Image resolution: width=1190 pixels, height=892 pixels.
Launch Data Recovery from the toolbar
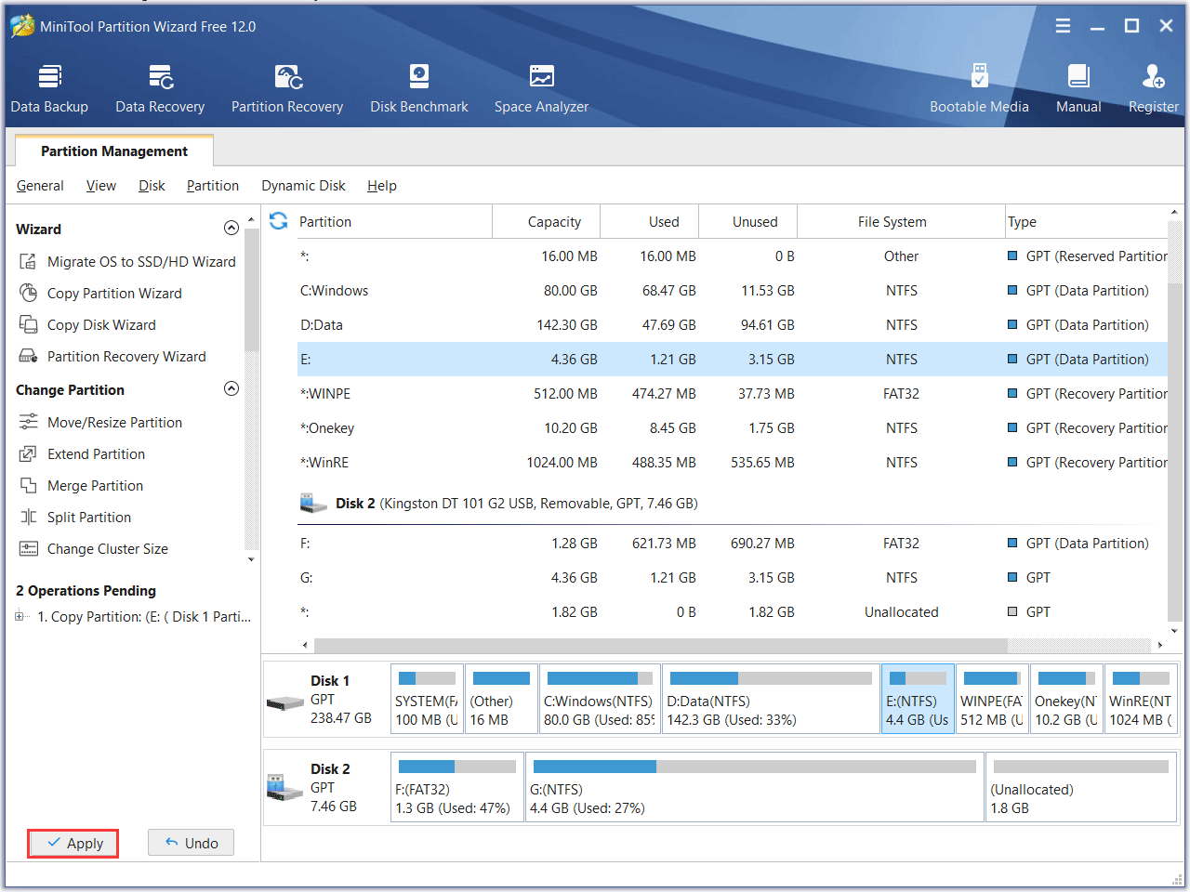pos(160,89)
